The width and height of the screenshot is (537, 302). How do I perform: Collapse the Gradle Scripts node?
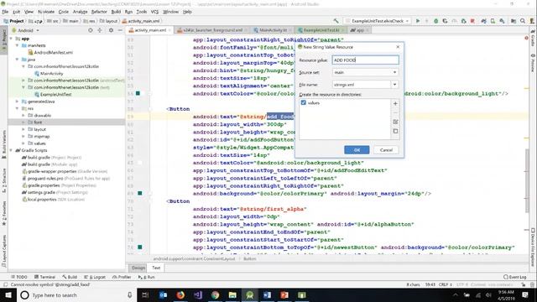pos(11,150)
